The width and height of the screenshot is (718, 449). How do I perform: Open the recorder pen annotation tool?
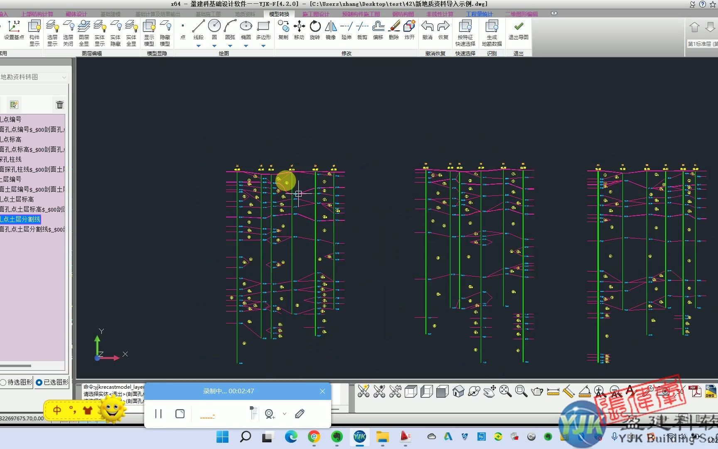click(300, 414)
